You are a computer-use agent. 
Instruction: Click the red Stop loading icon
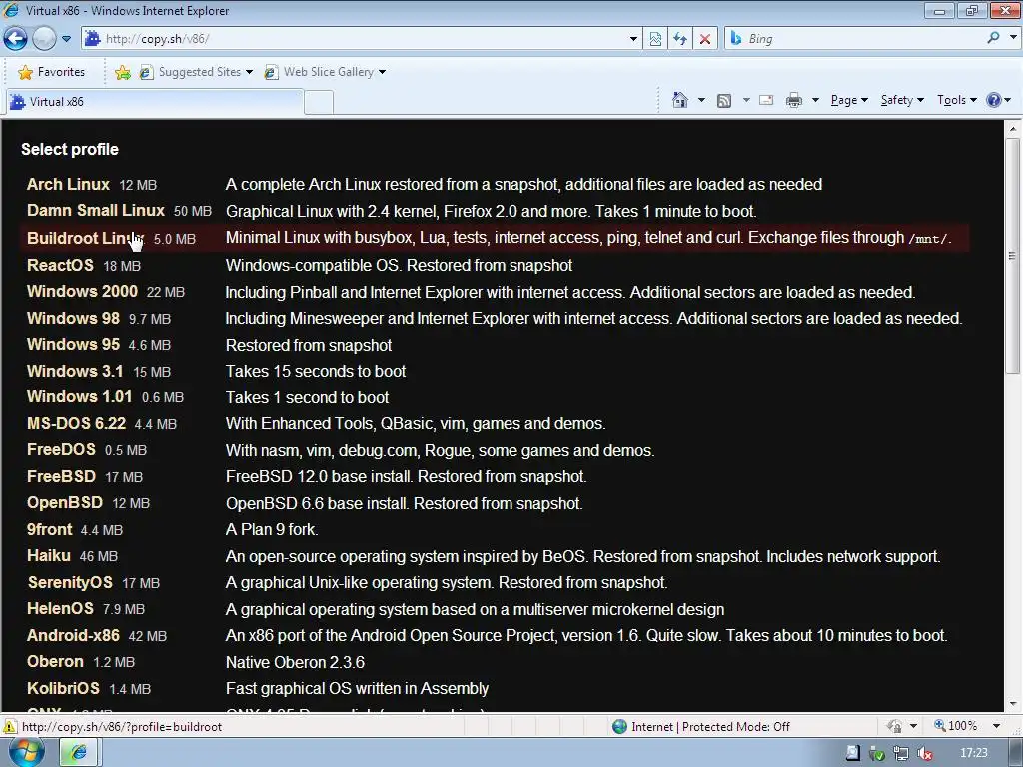(705, 39)
